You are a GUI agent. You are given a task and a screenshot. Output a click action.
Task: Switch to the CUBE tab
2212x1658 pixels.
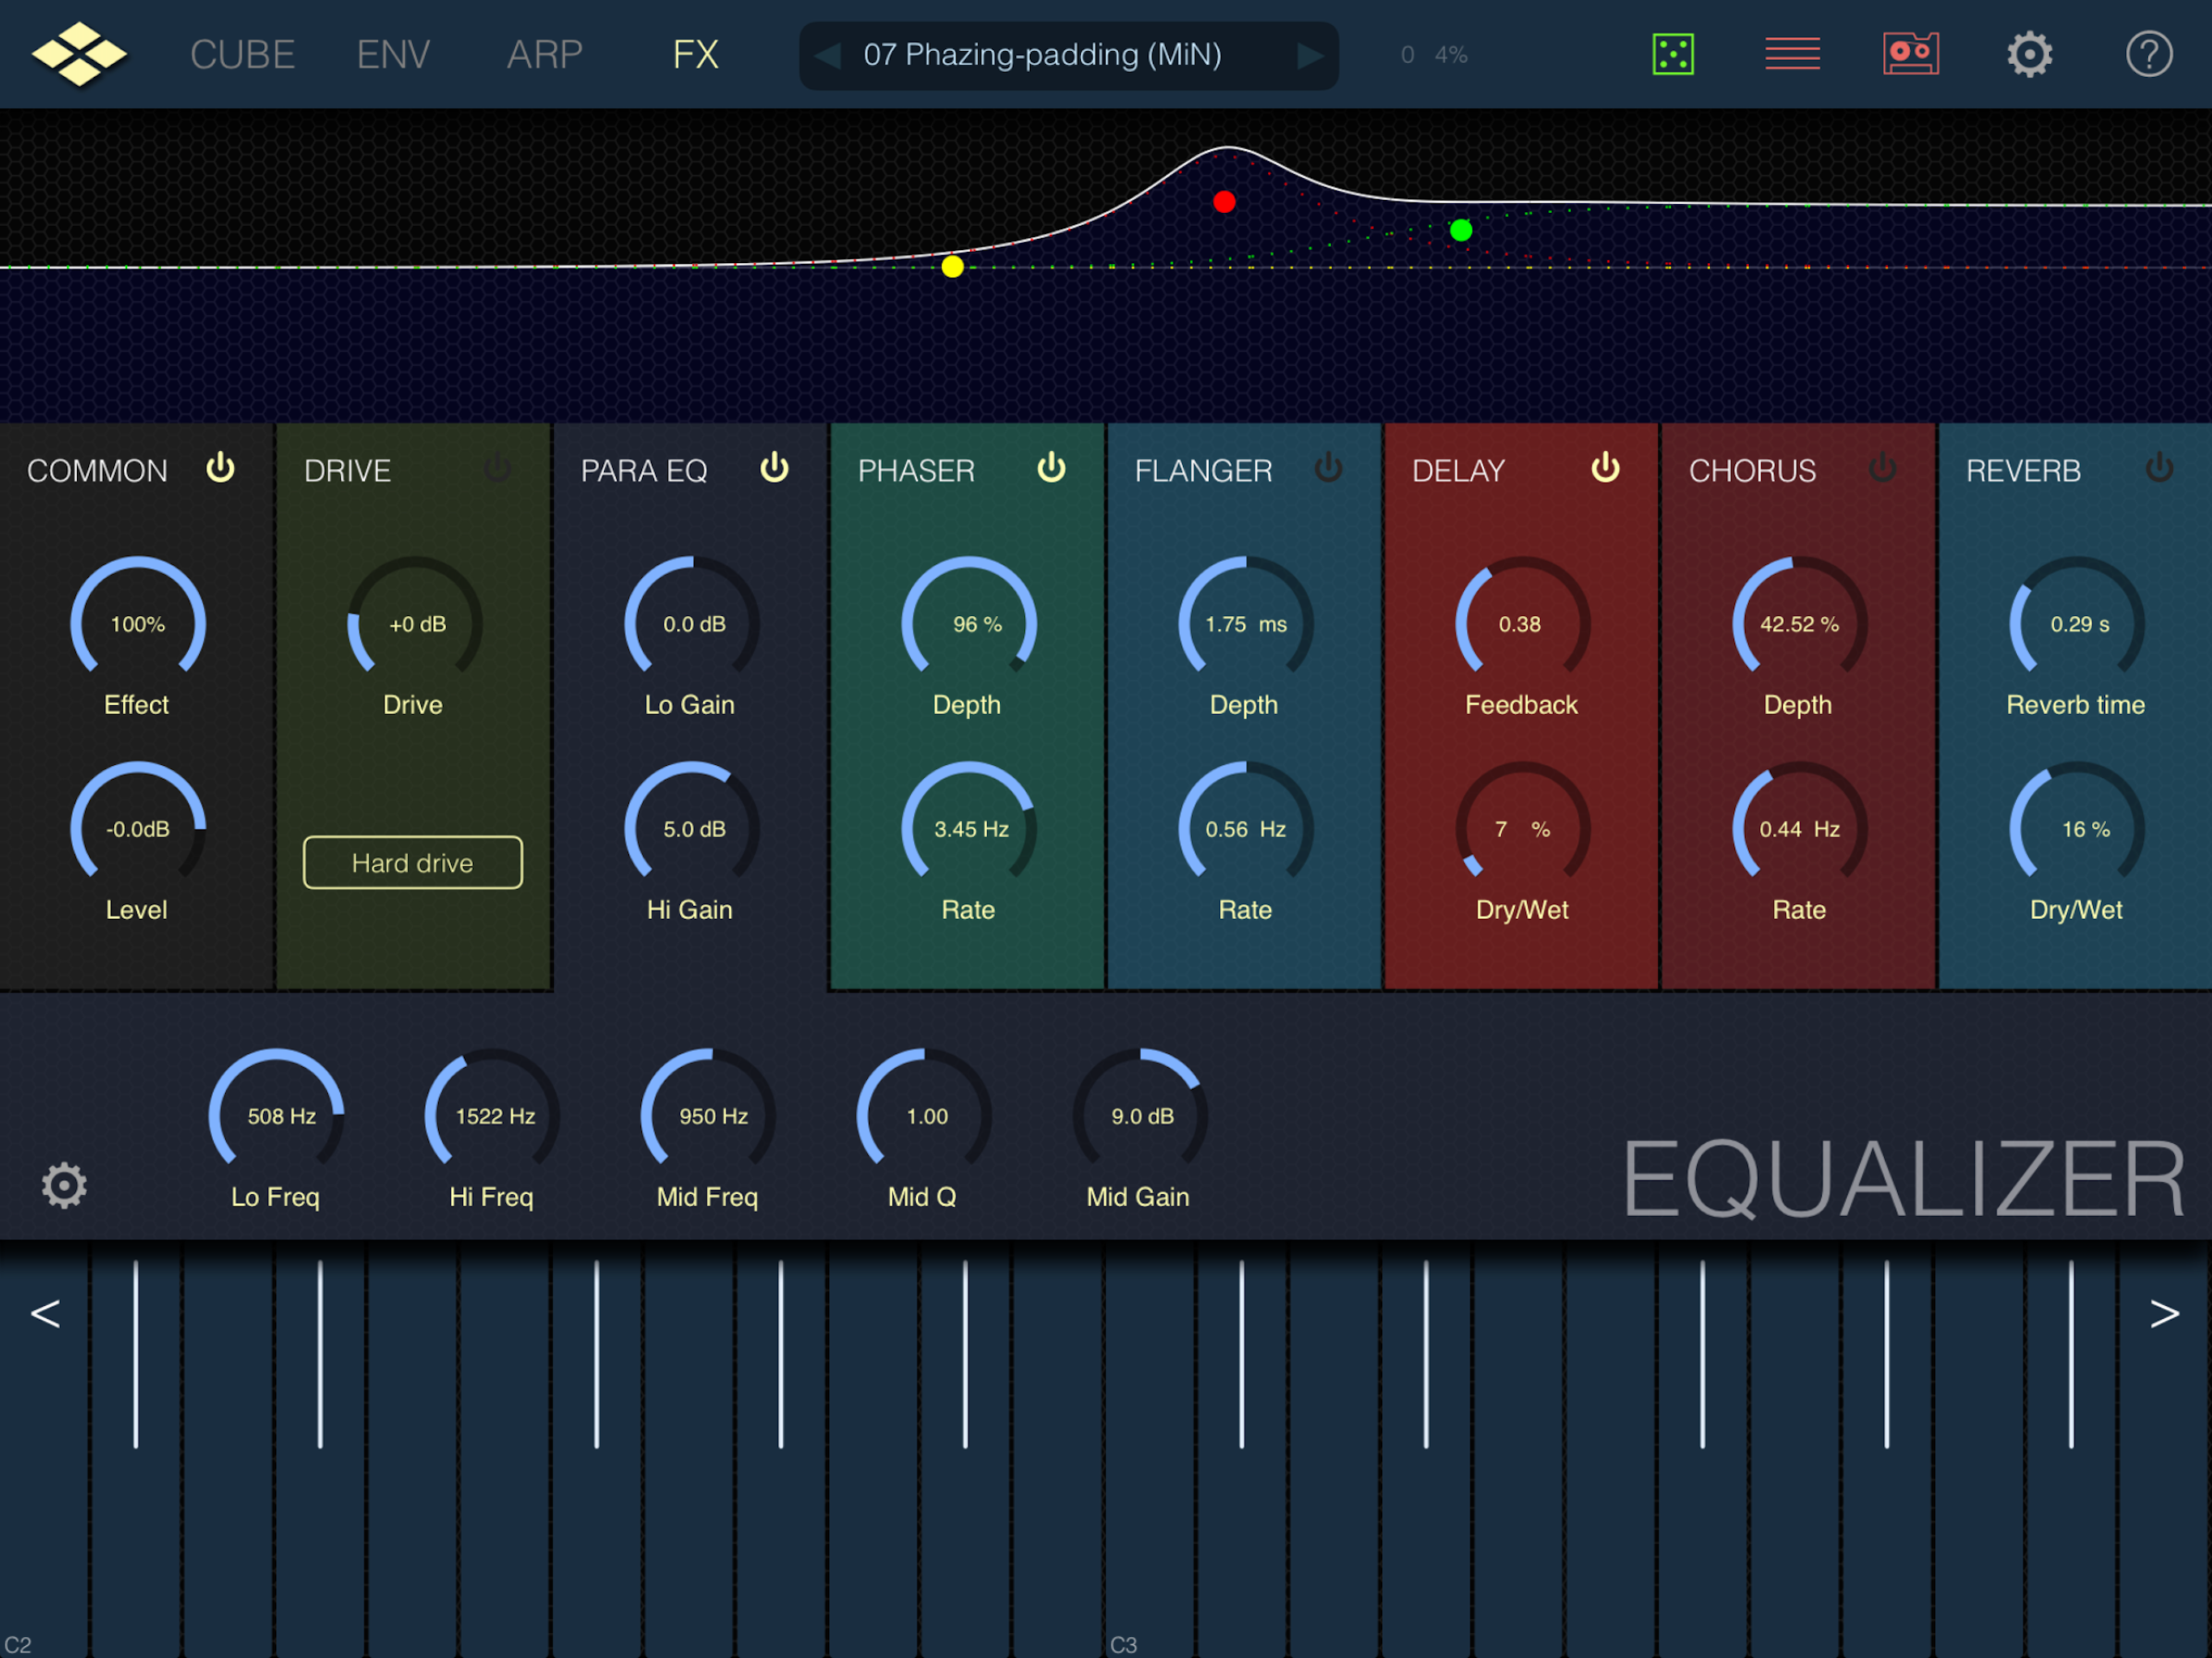pos(242,55)
